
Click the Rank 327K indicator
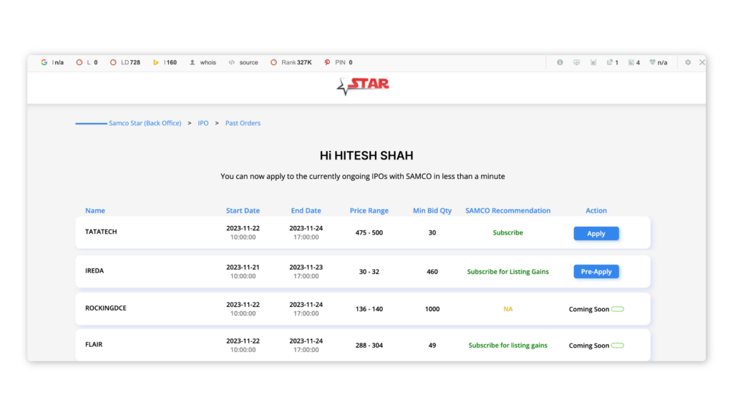291,62
